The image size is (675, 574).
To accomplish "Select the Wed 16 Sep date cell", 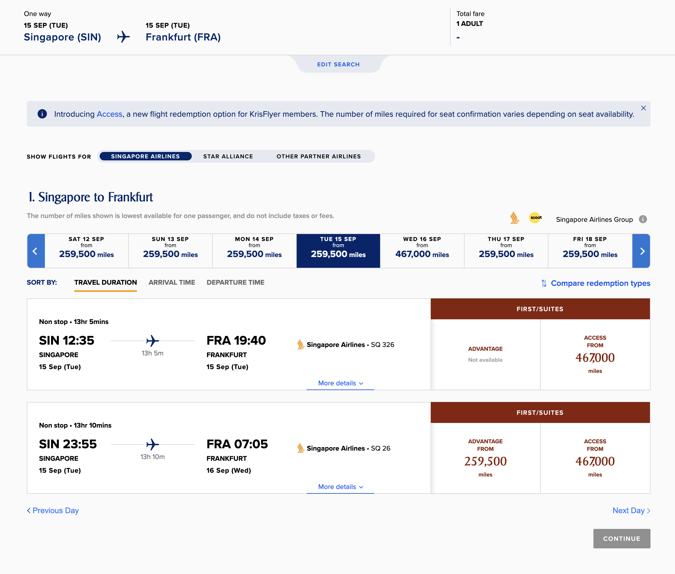I will (x=422, y=251).
